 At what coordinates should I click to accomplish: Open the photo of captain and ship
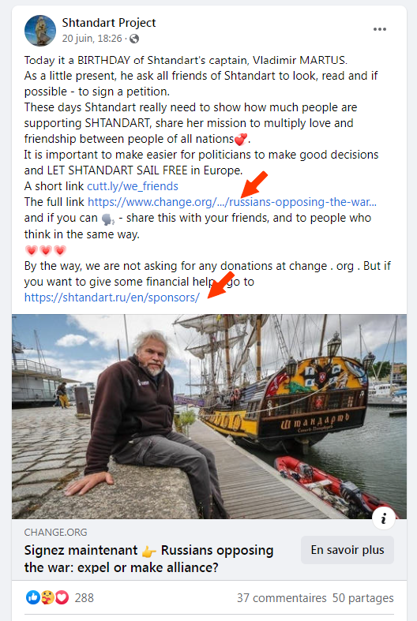coord(209,417)
